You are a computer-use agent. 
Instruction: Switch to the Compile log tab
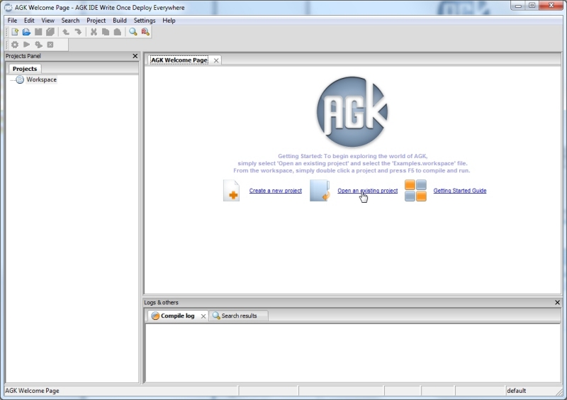point(178,316)
